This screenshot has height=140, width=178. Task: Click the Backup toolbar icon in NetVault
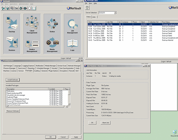[3, 8]
